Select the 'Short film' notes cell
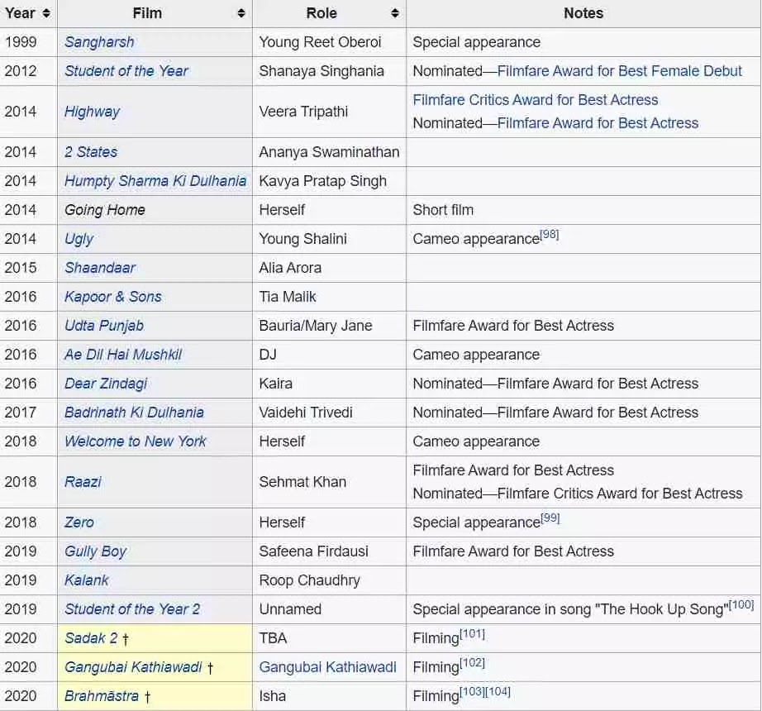Viewport: 762px width, 711px height. 583,210
